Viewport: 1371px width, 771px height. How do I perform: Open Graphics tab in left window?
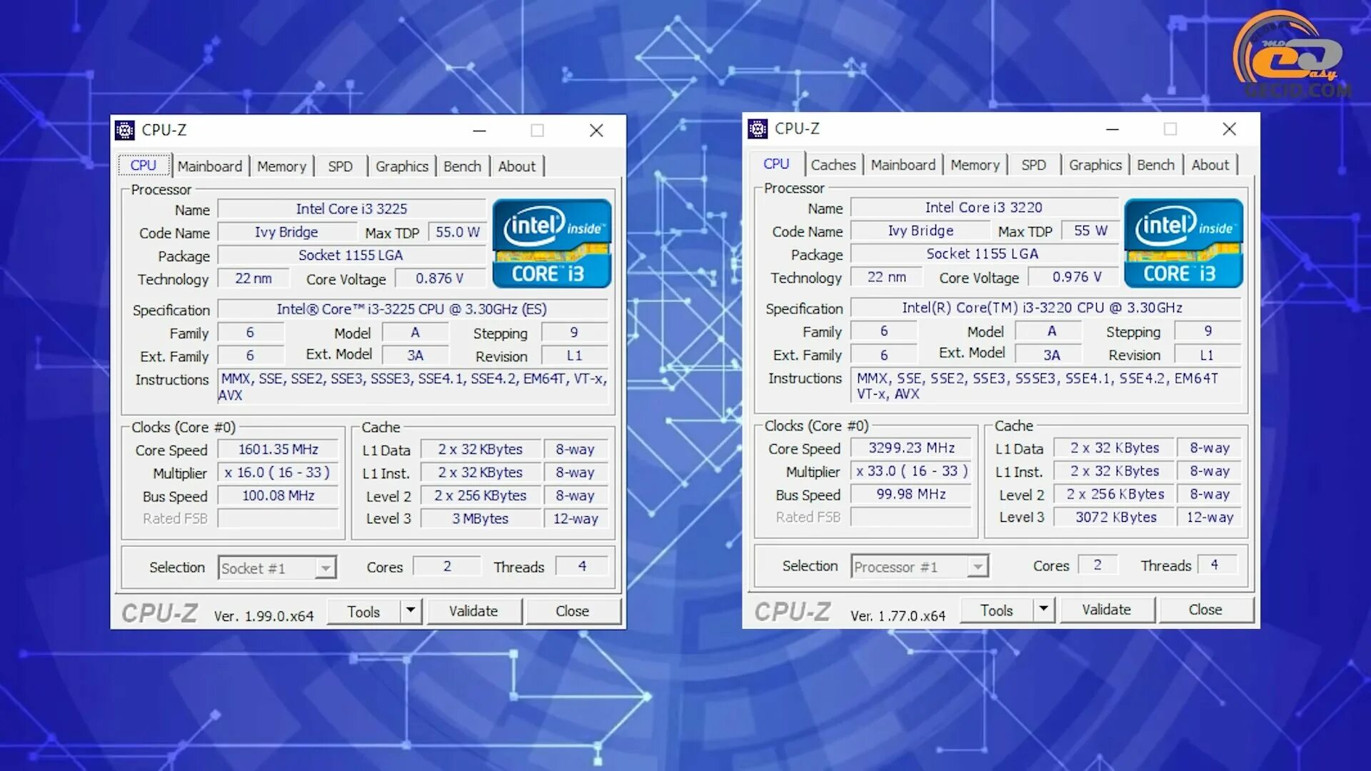pyautogui.click(x=401, y=166)
